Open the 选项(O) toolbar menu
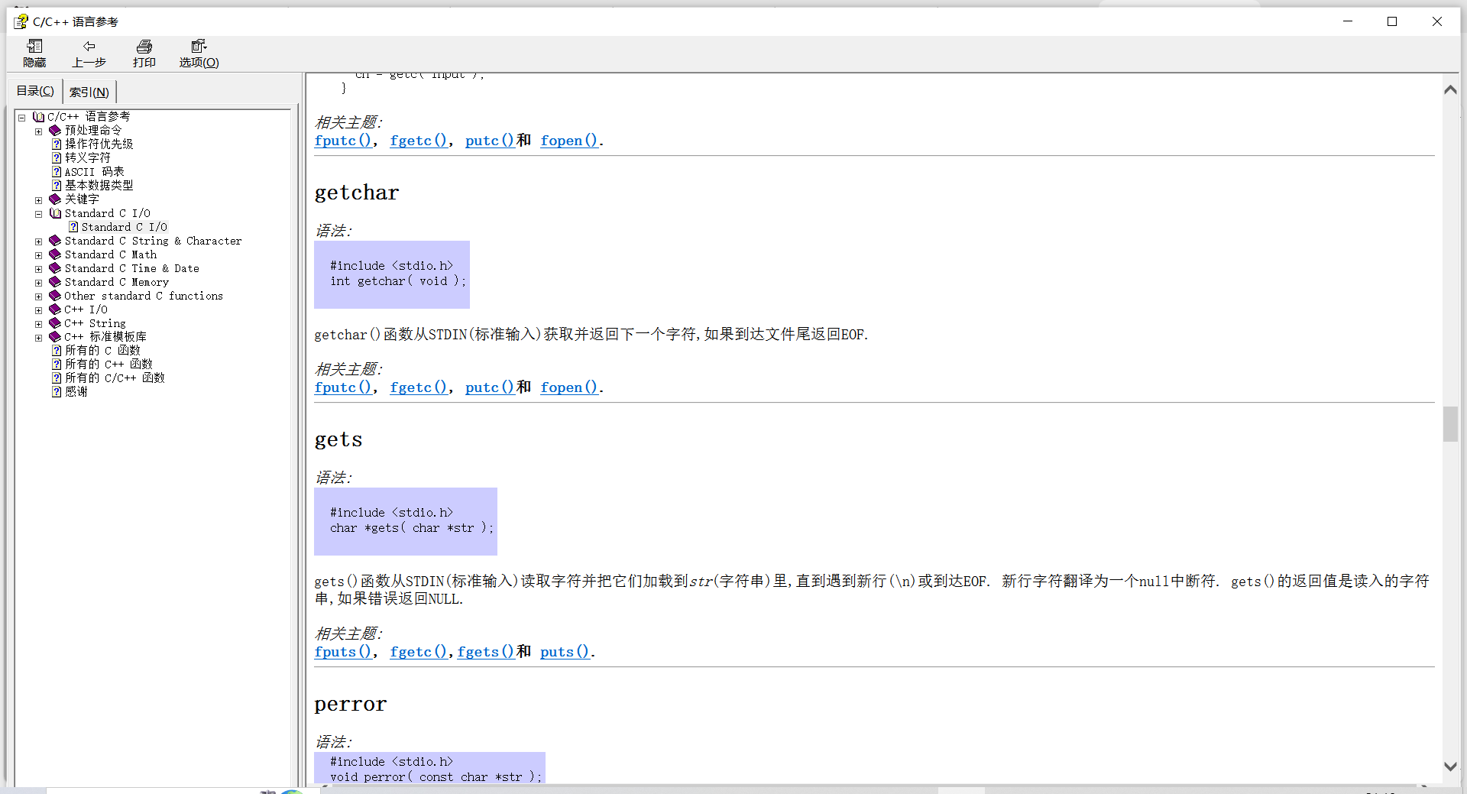This screenshot has width=1467, height=794. 199,53
